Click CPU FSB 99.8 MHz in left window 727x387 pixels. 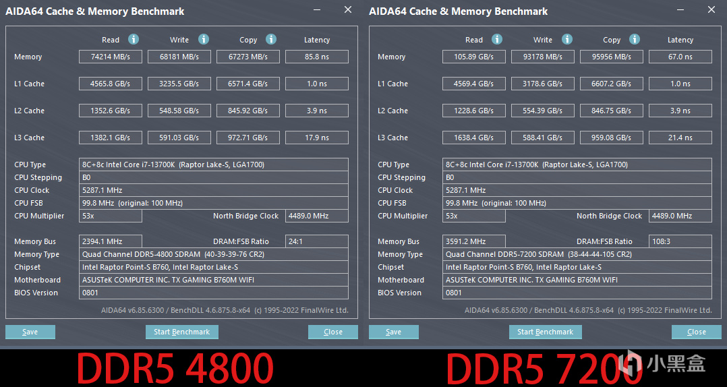[x=214, y=203]
